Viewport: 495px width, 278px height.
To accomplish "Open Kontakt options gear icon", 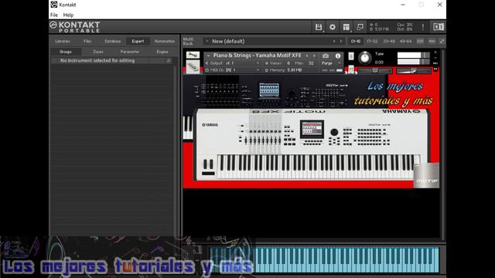I will coord(333,27).
